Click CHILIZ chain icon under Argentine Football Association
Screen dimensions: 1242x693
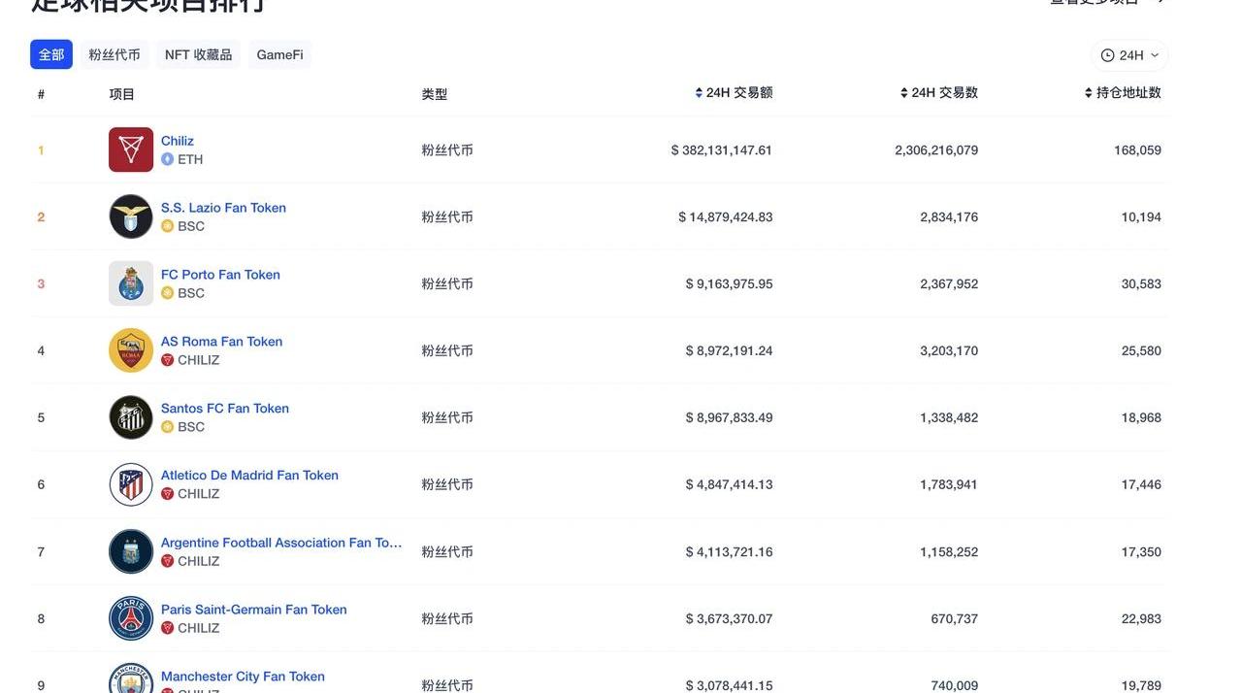coord(167,561)
